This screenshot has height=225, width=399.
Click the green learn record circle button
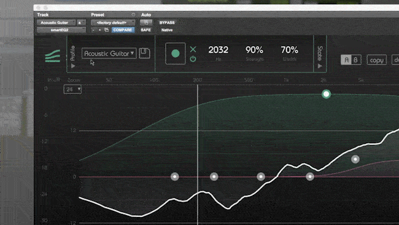(x=176, y=53)
